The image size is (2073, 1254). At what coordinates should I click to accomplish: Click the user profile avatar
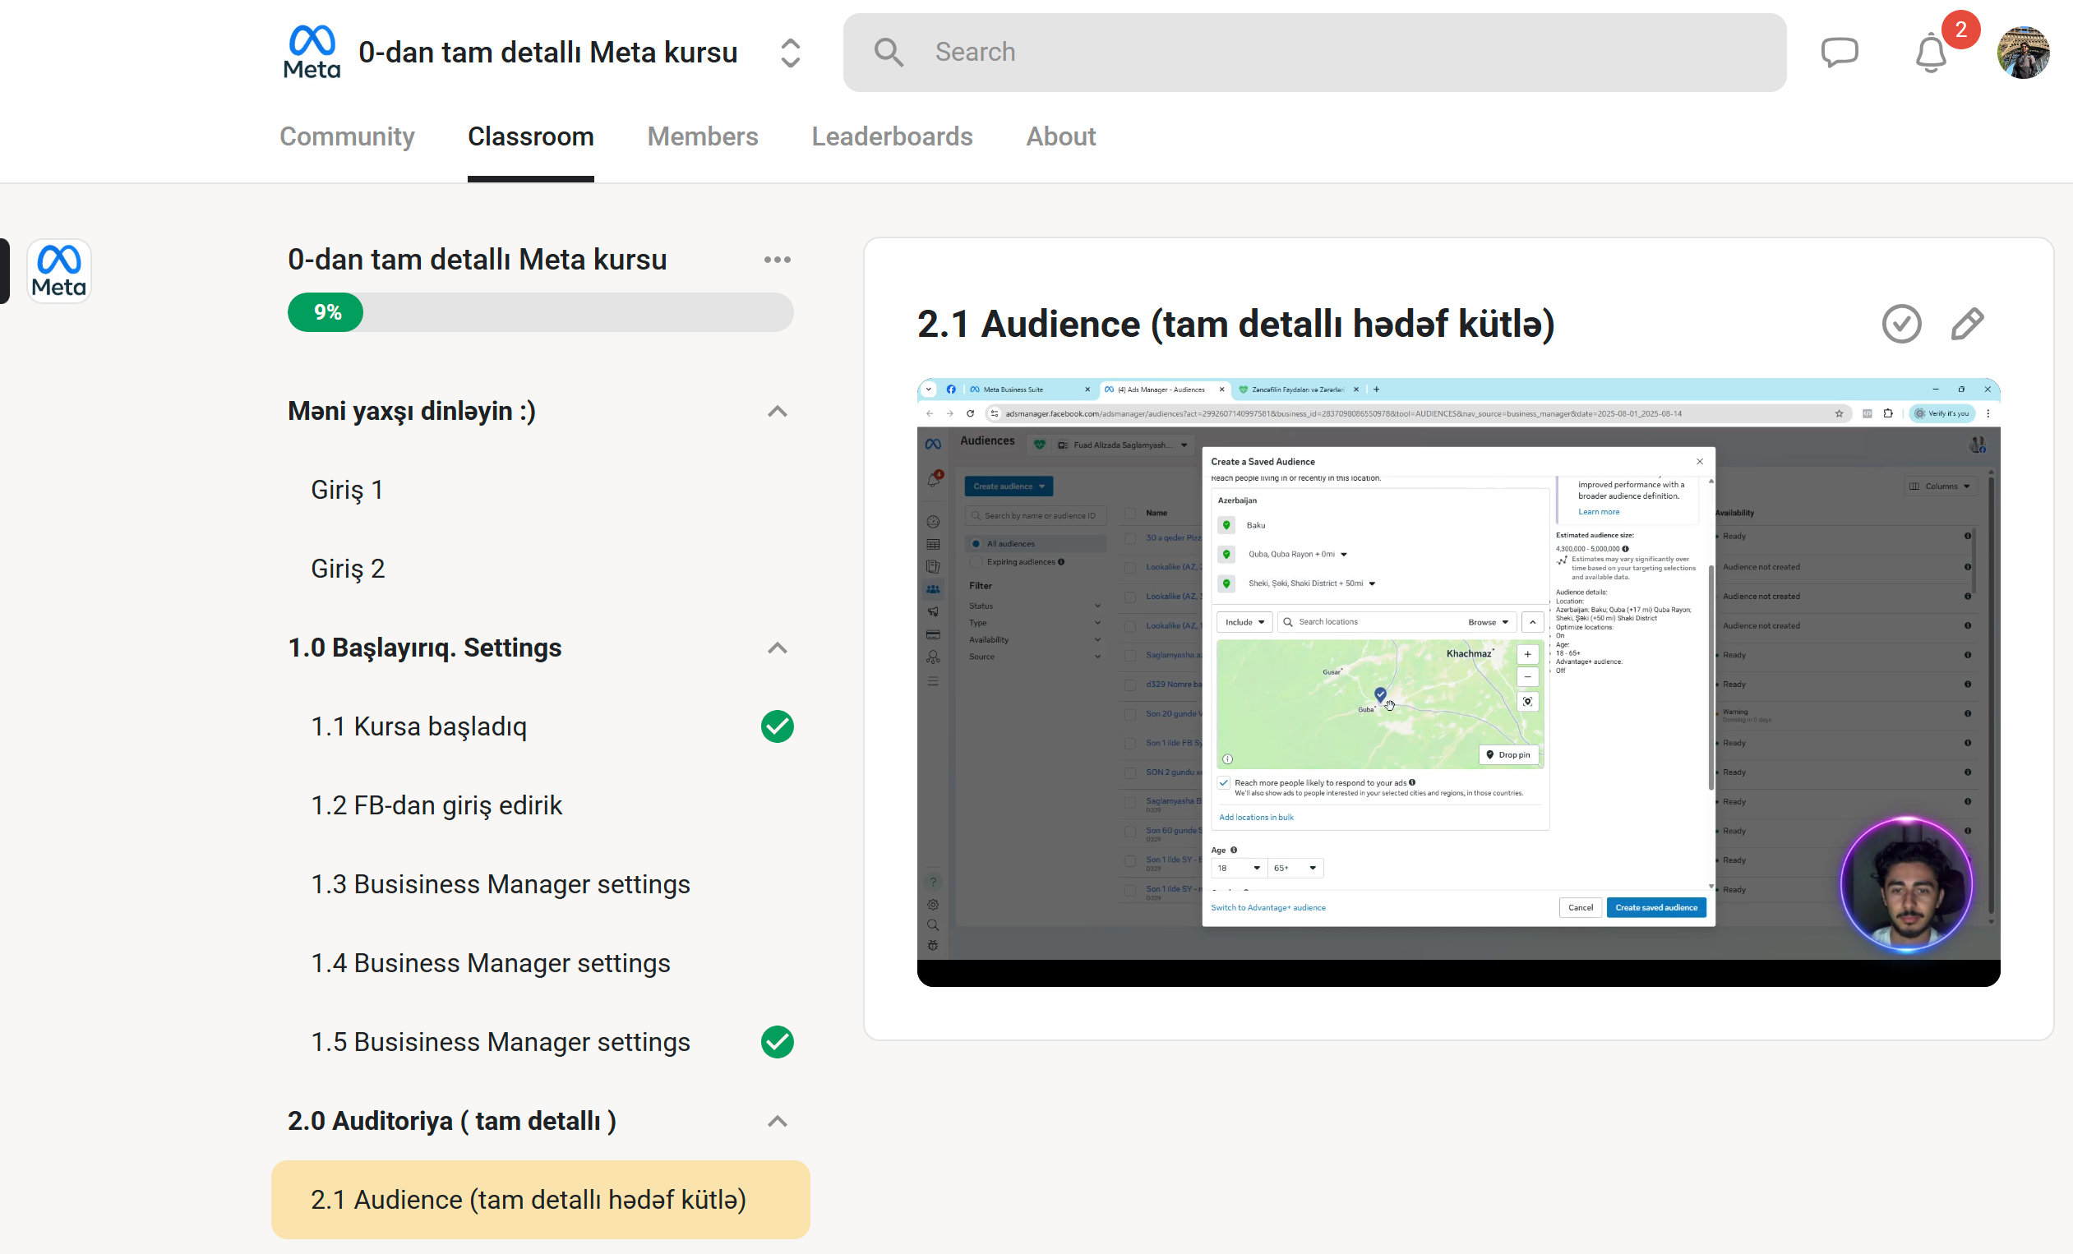(2023, 52)
